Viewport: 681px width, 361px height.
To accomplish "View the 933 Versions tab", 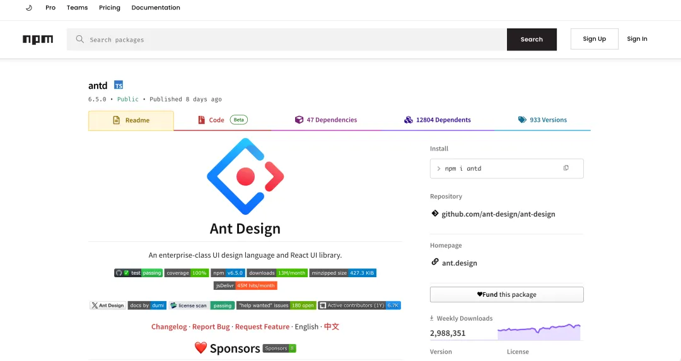I will (x=542, y=120).
